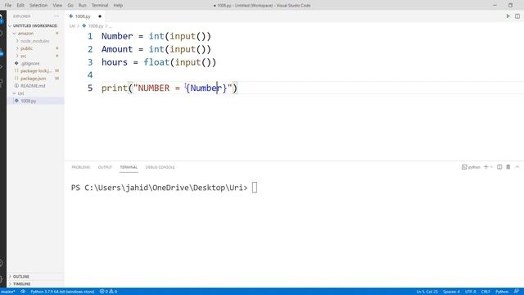Viewport: 524px width, 295px height.
Task: Open the Selection menu
Action: pyautogui.click(x=38, y=6)
